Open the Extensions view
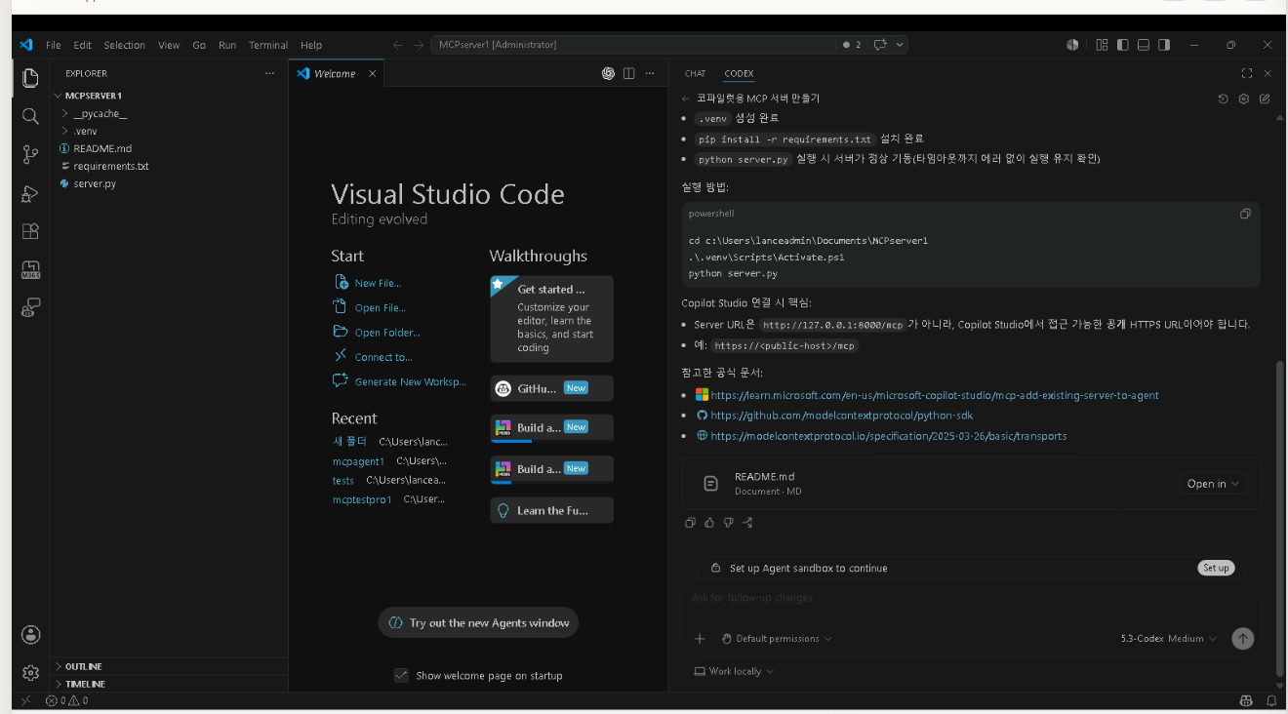The height and width of the screenshot is (714, 1288). pos(30,231)
